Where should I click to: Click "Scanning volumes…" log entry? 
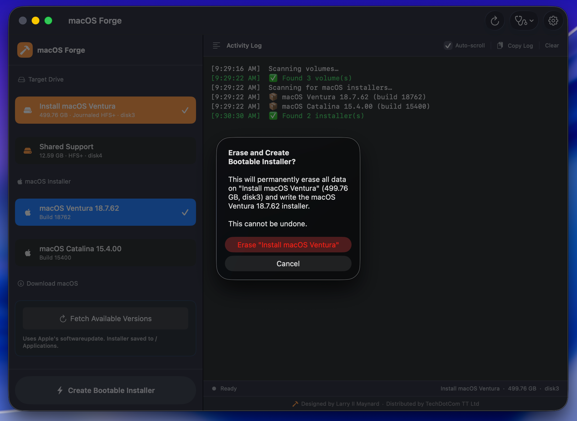[x=303, y=69]
